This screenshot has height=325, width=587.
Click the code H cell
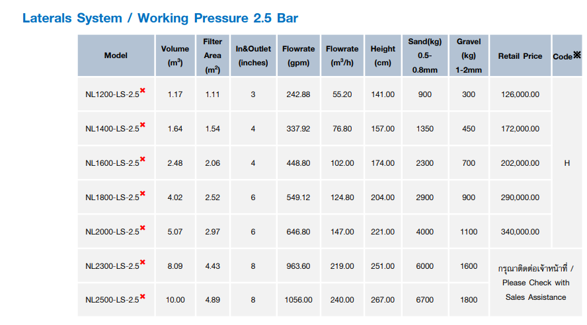(567, 162)
